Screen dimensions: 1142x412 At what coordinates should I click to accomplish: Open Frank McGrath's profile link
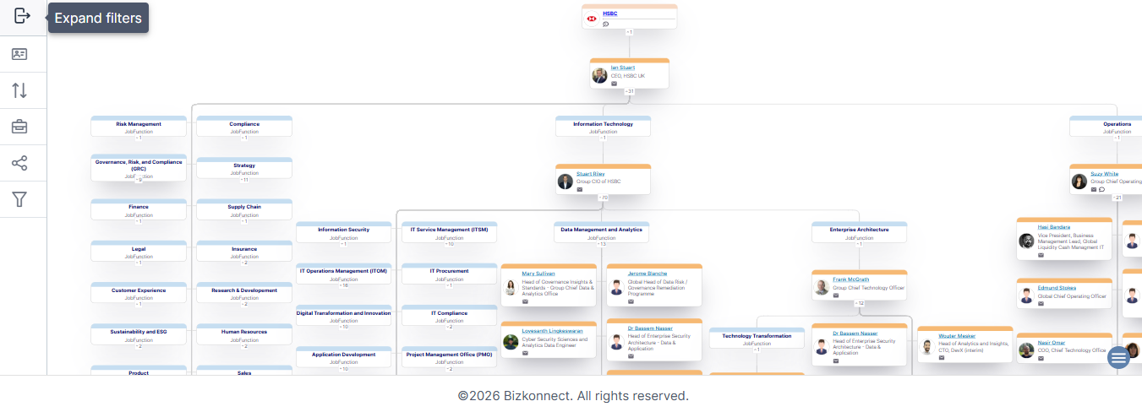click(850, 279)
